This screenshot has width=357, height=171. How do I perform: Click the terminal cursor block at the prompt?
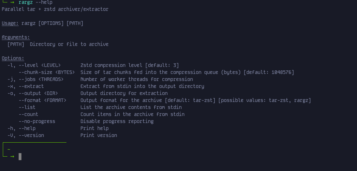click(20, 157)
